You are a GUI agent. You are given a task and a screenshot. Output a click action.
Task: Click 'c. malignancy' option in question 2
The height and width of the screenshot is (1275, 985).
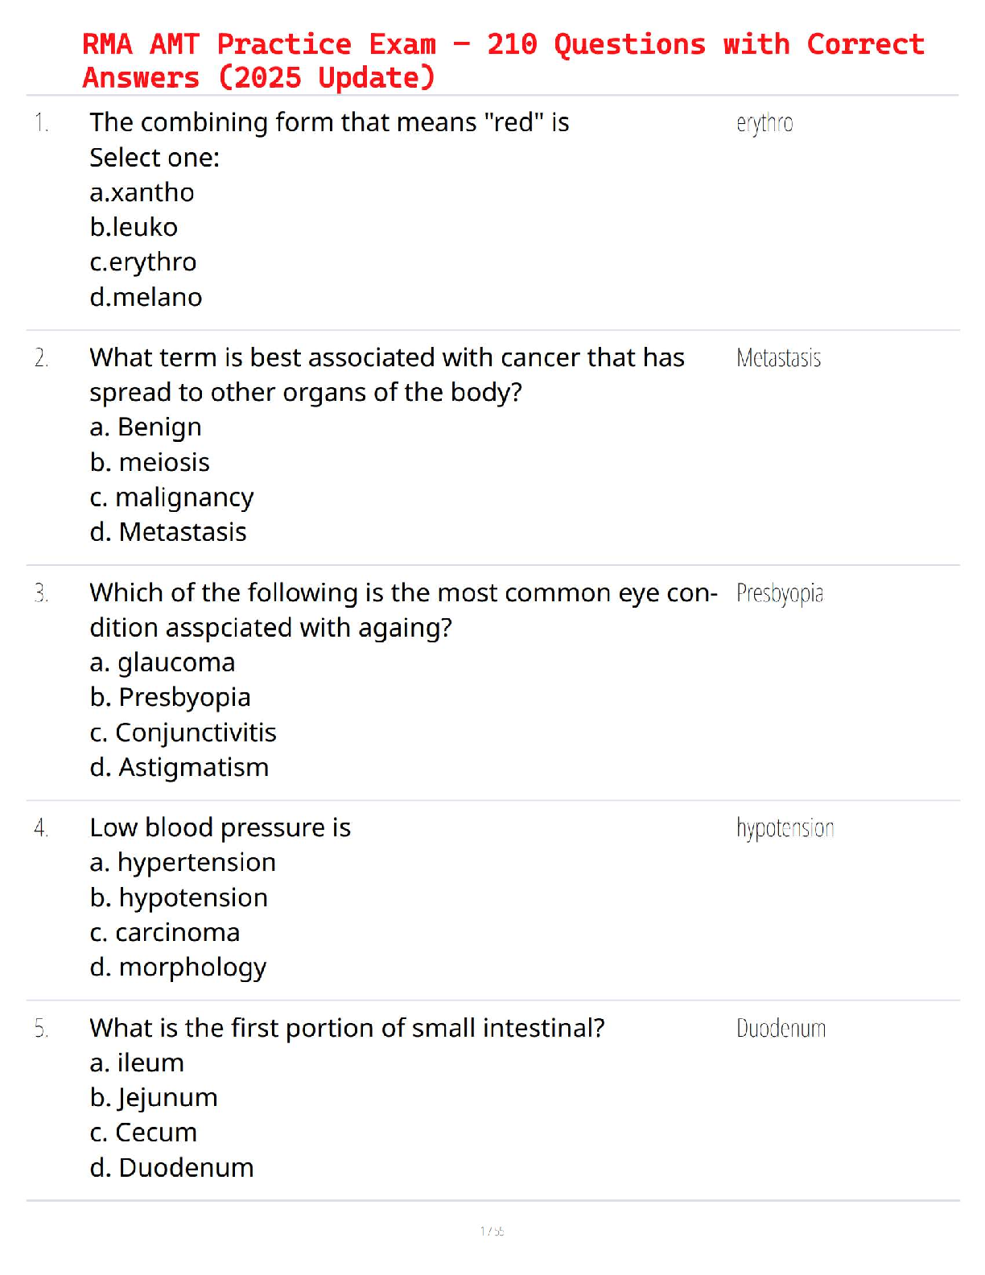click(171, 497)
